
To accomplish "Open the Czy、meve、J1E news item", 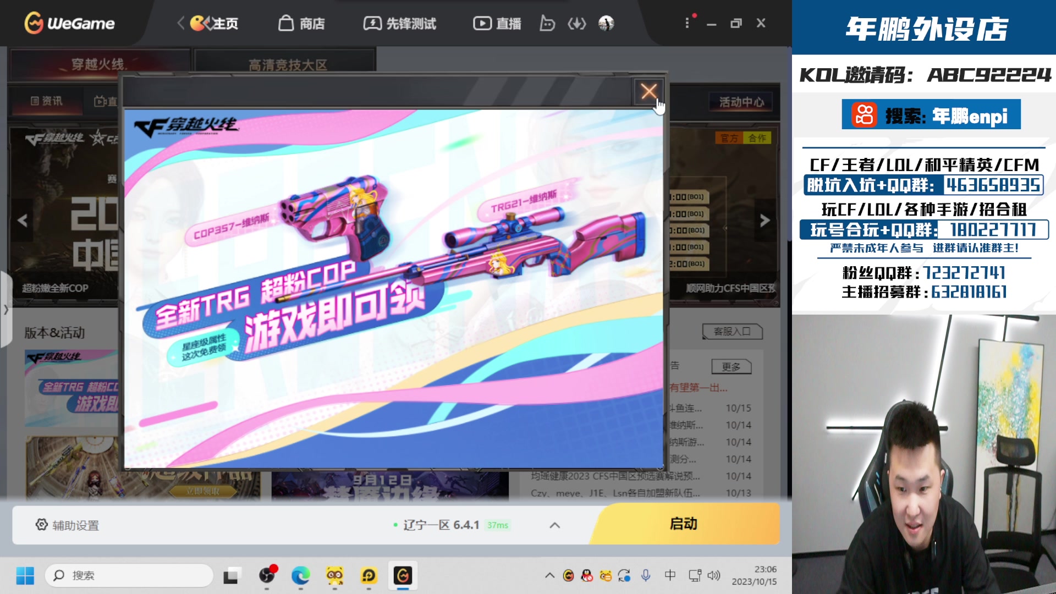I will point(641,493).
